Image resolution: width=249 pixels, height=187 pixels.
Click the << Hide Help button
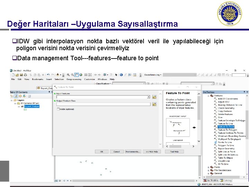click(152, 152)
